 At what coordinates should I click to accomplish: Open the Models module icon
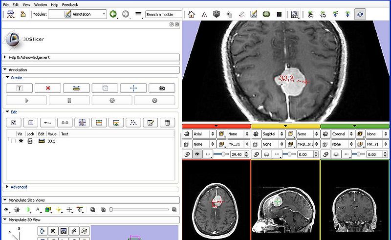tap(229, 14)
